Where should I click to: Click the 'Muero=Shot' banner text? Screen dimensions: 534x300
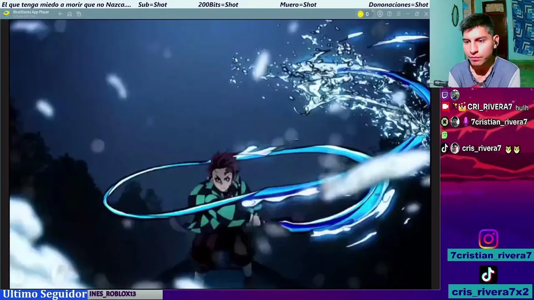pos(298,5)
